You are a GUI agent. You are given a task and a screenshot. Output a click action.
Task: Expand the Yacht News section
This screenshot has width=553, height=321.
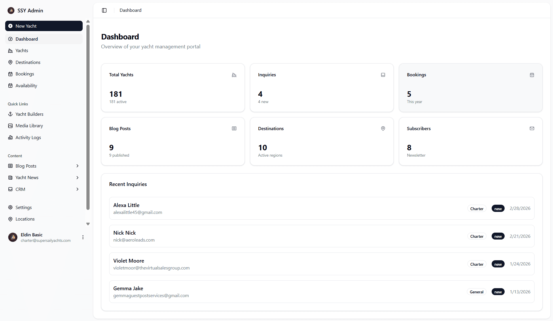tap(77, 177)
